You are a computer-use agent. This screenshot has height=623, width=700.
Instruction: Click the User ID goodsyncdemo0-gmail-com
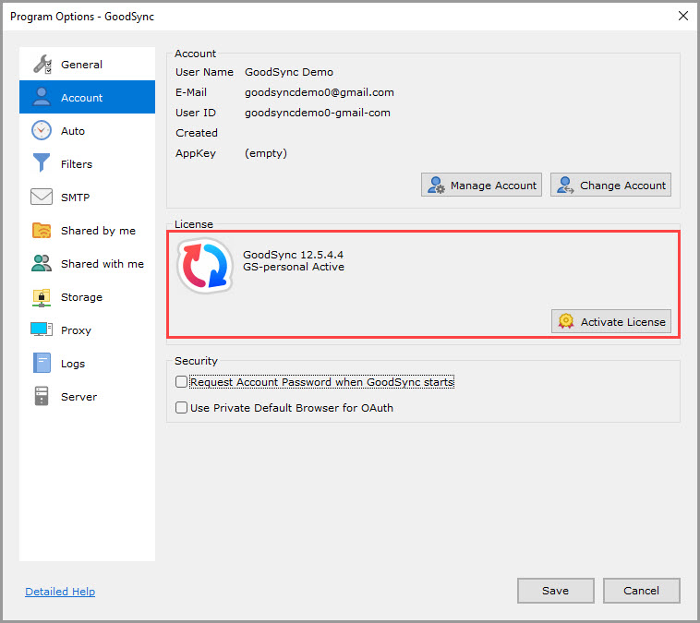point(318,113)
